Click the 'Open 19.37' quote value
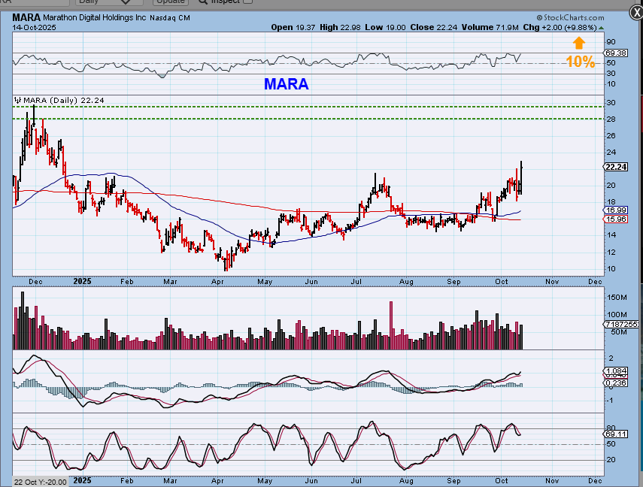The width and height of the screenshot is (643, 487). tap(293, 28)
